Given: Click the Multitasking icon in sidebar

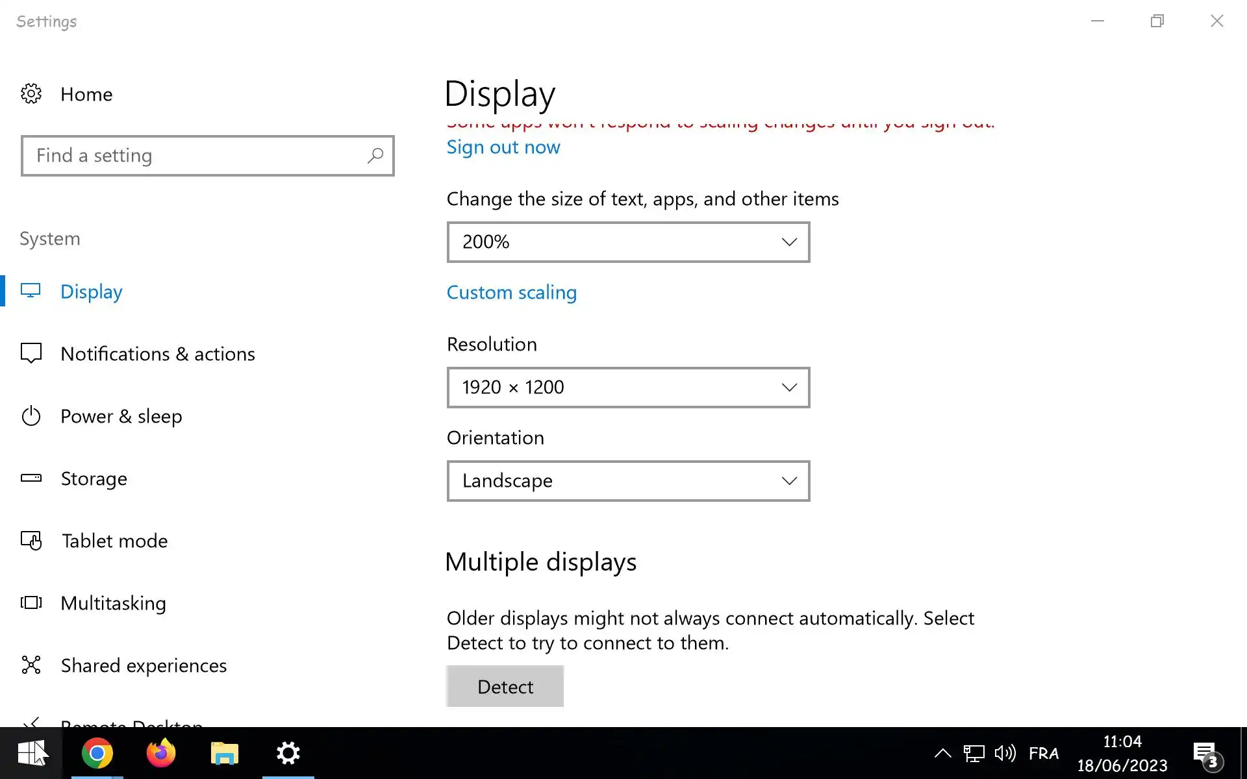Looking at the screenshot, I should 31,603.
